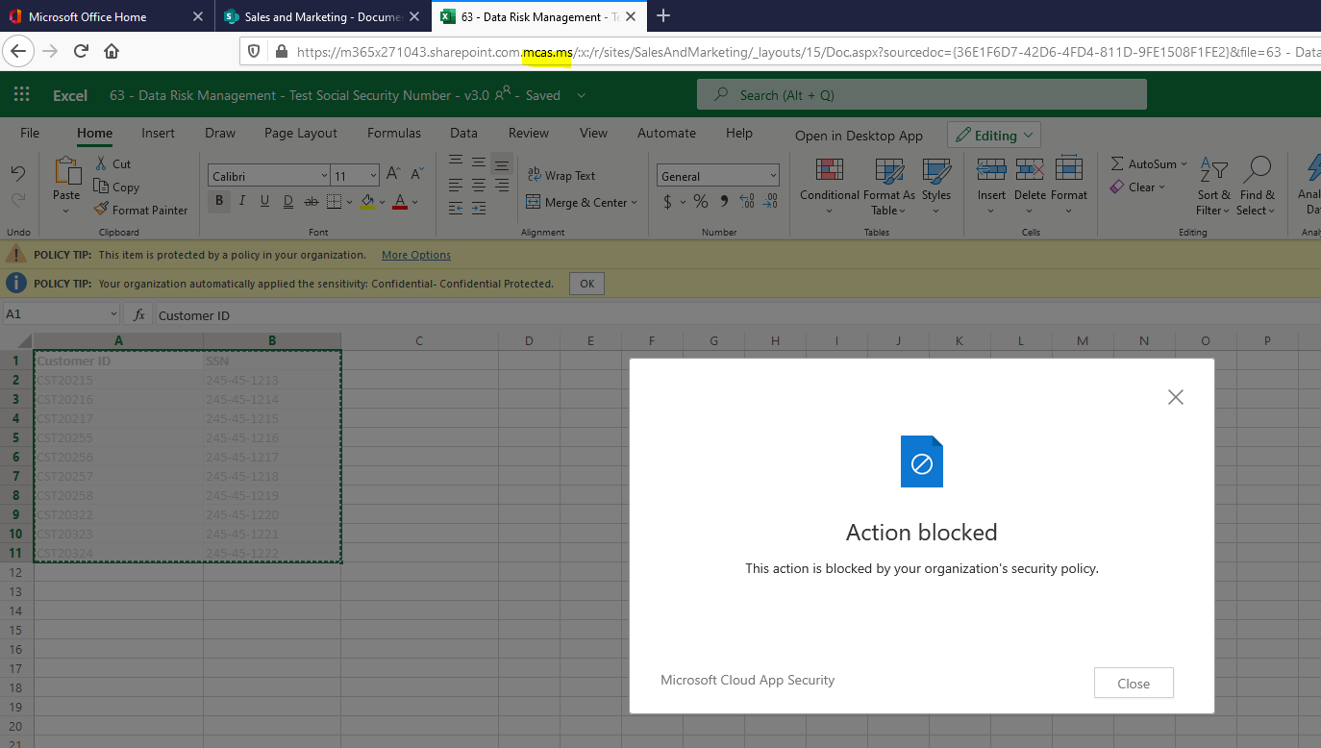
Task: Switch to the Insert ribbon tab
Action: pyautogui.click(x=159, y=134)
